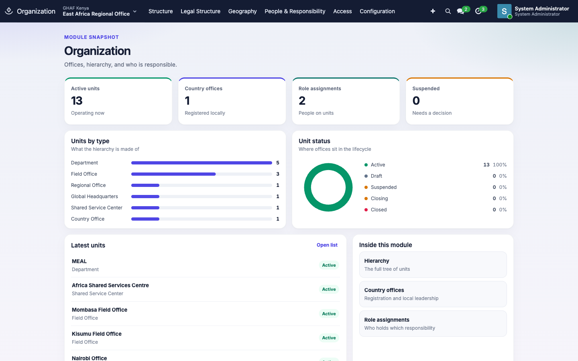Viewport: 578px width, 361px height.
Task: Click the Role assignments stat card showing 2
Action: coord(346,101)
